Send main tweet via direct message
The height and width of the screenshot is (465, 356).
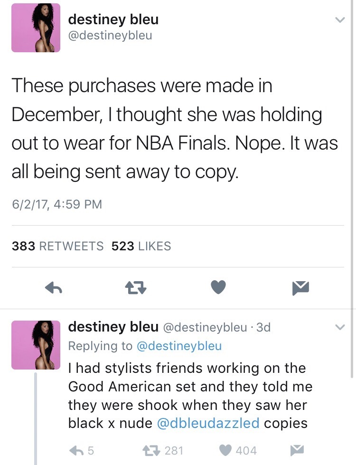301,287
